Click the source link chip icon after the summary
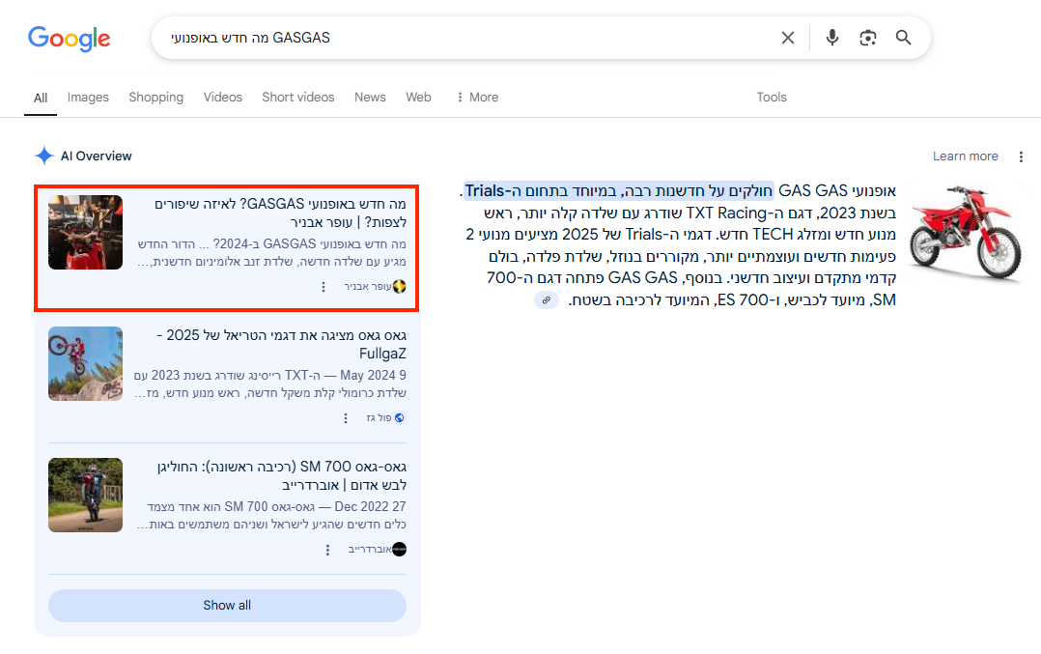The height and width of the screenshot is (654, 1041). point(547,300)
